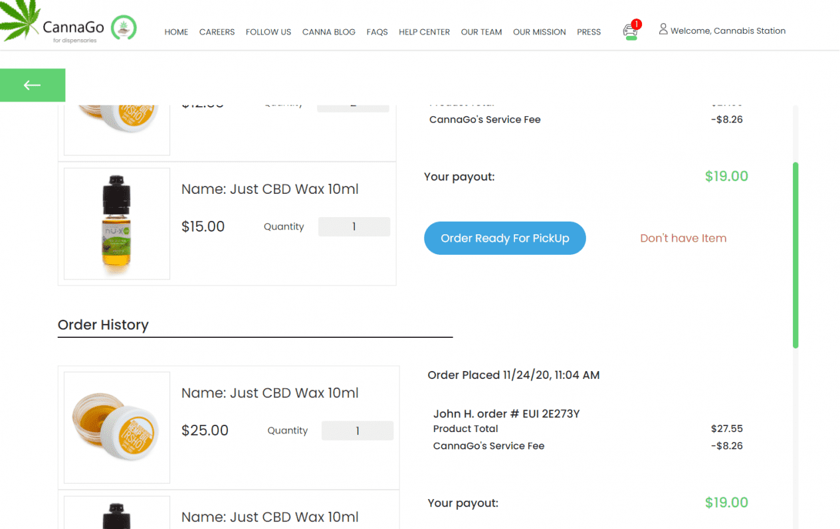Select the CBD oil bottle thumbnail

(x=117, y=224)
